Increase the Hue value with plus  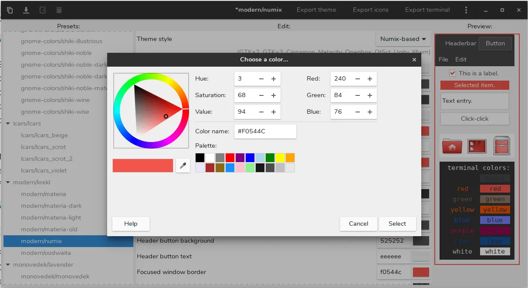pyautogui.click(x=274, y=79)
